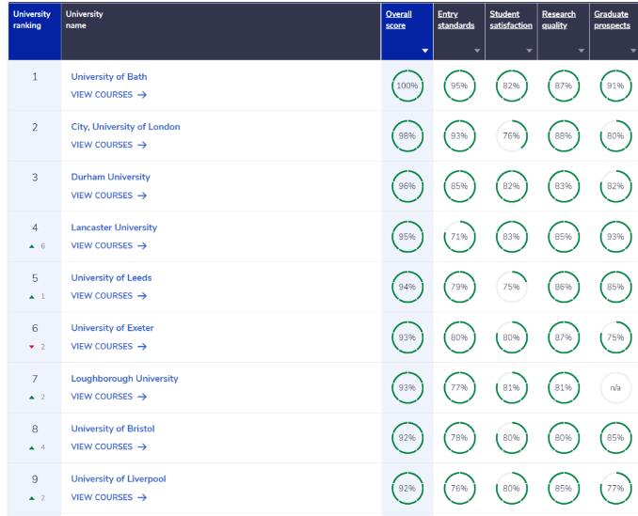Click Loughborough's 81% student satisfaction circle
The image size is (638, 516).
tap(512, 387)
